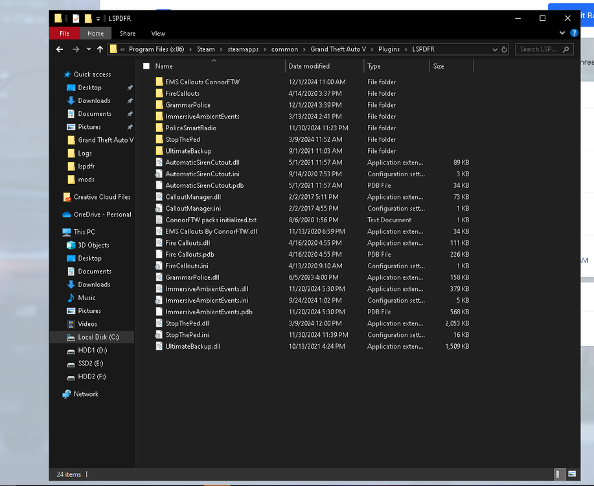Viewport: 594px width, 486px height.
Task: Open the recent locations dropdown arrow
Action: click(x=89, y=49)
